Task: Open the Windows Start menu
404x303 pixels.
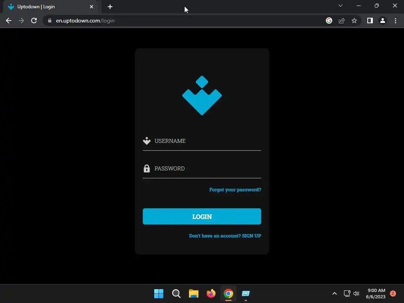Action: (x=159, y=294)
